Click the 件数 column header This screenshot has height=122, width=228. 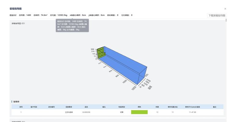tap(157, 107)
